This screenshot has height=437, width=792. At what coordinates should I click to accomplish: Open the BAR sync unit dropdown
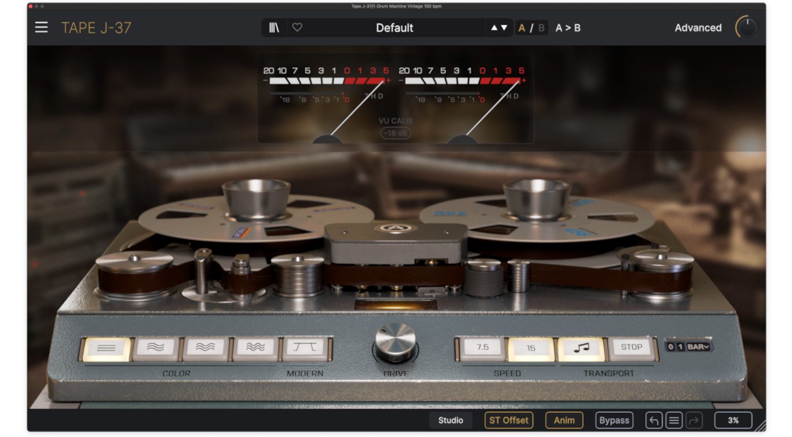coord(698,347)
